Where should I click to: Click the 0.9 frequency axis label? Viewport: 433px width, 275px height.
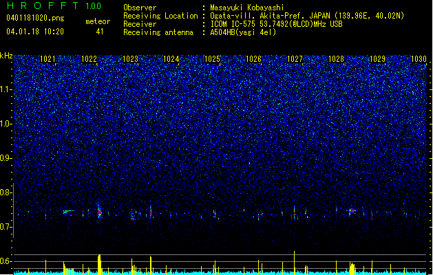(6, 158)
